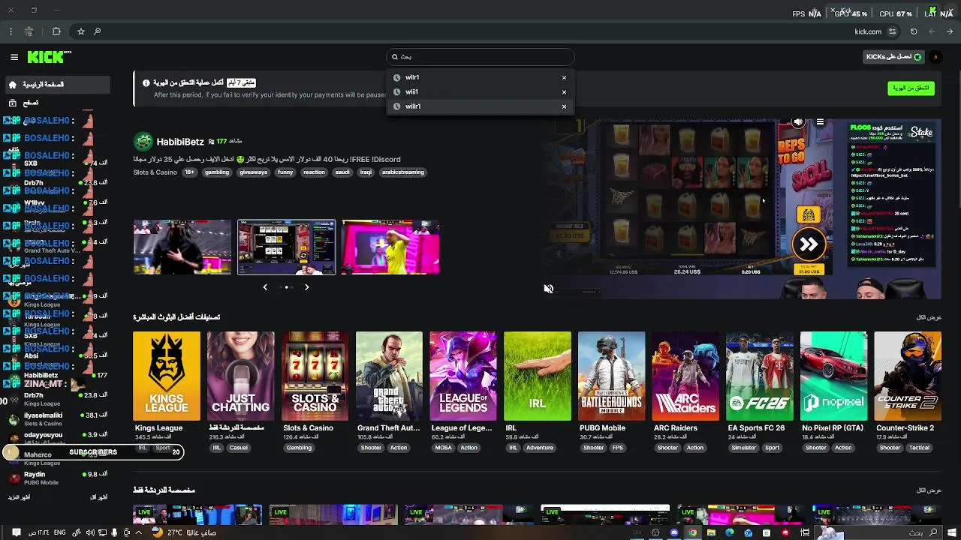This screenshot has height=540, width=961.
Task: Click the 'gambling' tag under HabibiBetz
Action: pyautogui.click(x=217, y=172)
